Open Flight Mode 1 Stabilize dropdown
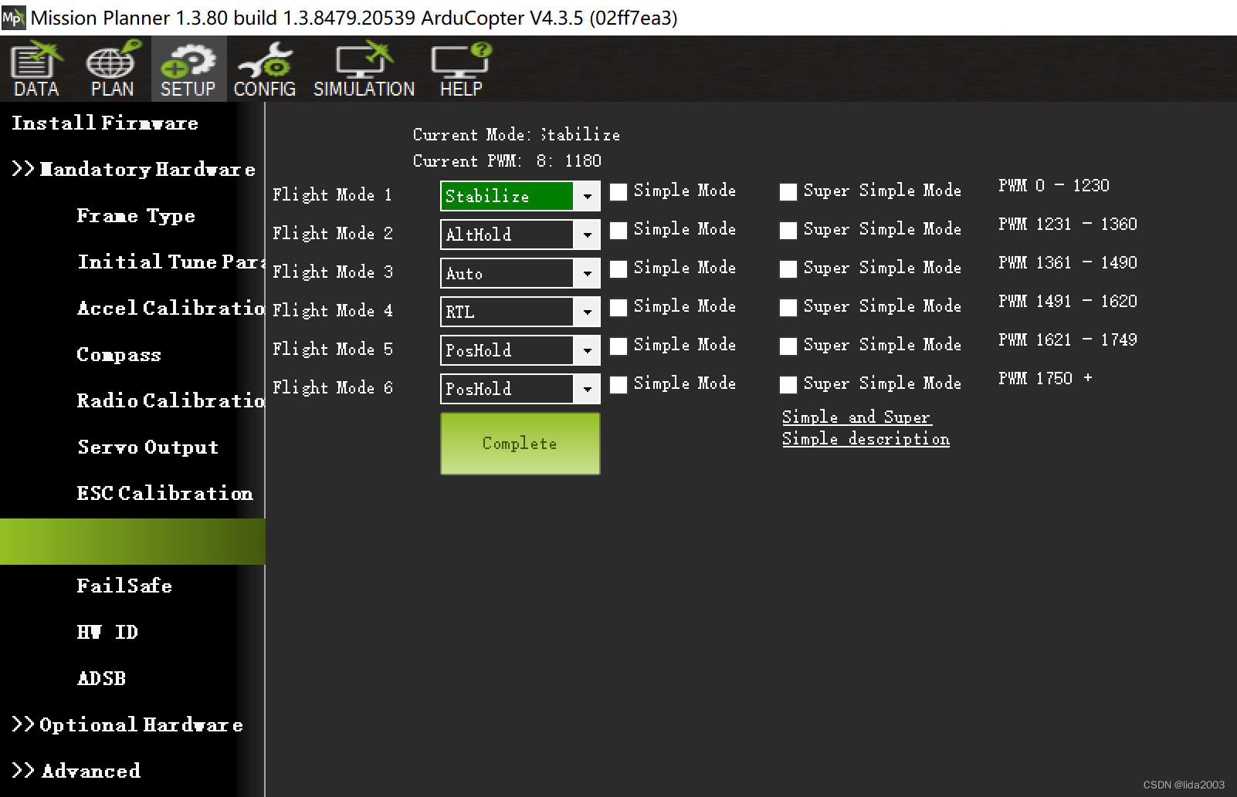 (520, 196)
